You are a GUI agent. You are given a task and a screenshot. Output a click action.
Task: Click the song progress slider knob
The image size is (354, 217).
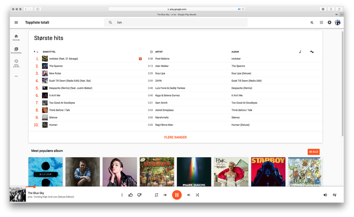click(34, 187)
